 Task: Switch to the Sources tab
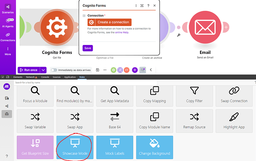coord(56,77)
